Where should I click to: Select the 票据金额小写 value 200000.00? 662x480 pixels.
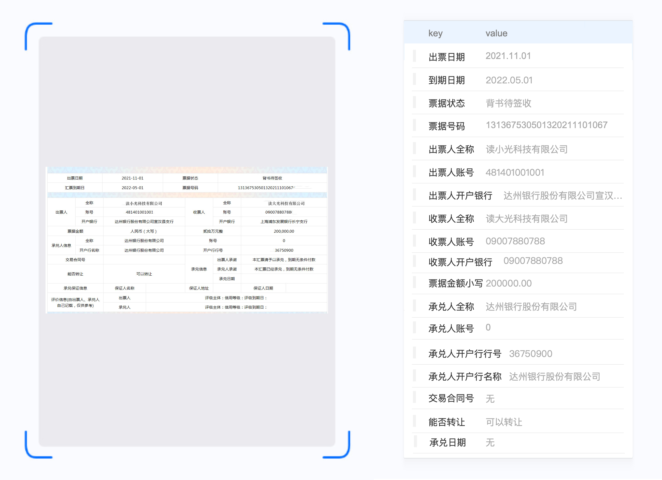[509, 283]
